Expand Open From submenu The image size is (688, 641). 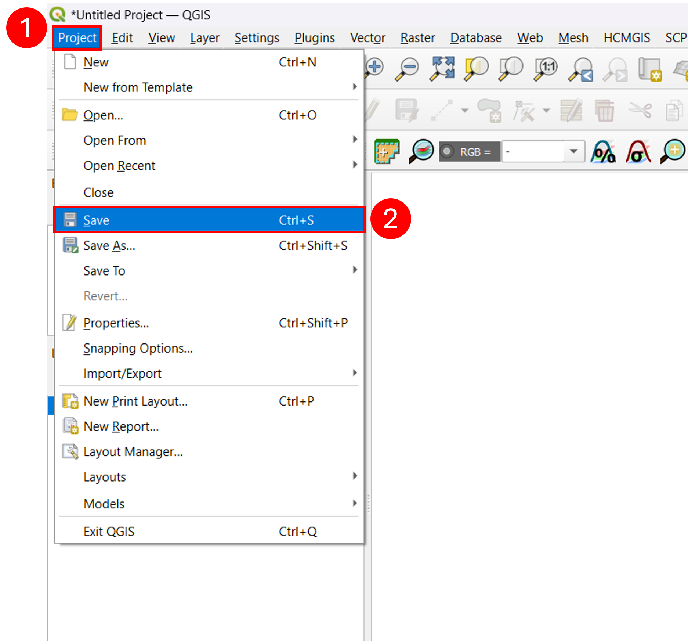tap(209, 140)
